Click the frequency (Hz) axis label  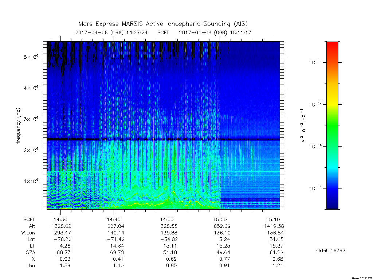point(18,126)
